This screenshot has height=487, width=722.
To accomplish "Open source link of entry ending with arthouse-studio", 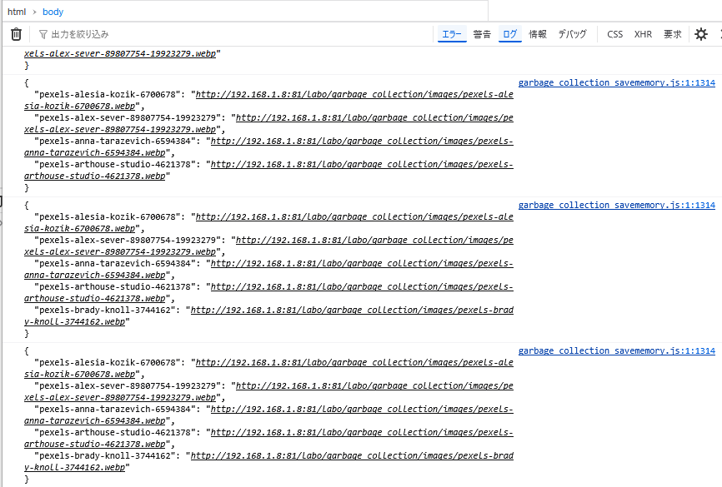I will (x=617, y=82).
